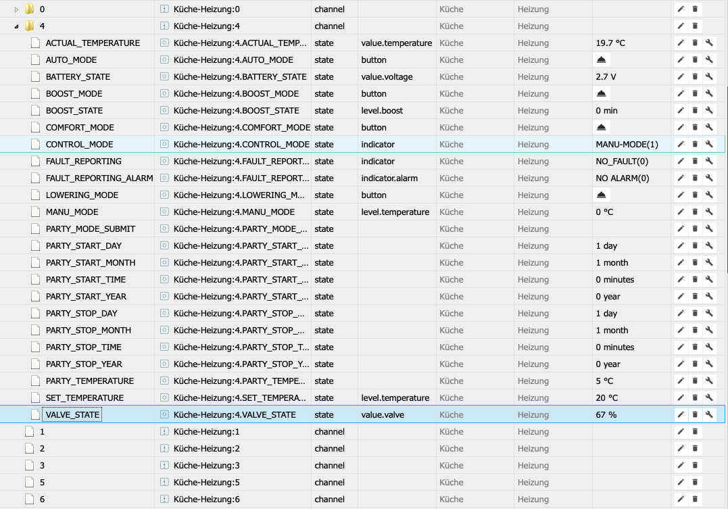Click the 5 °C party temperature value
This screenshot has width=728, height=509.
[604, 381]
